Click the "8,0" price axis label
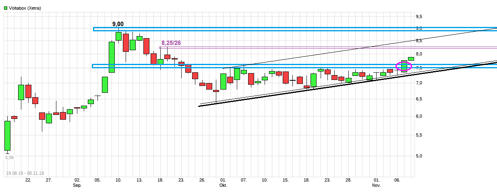This screenshot has width=497, height=194. [419, 54]
